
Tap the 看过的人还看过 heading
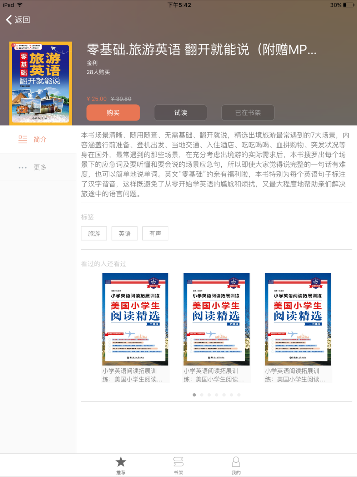click(x=104, y=264)
